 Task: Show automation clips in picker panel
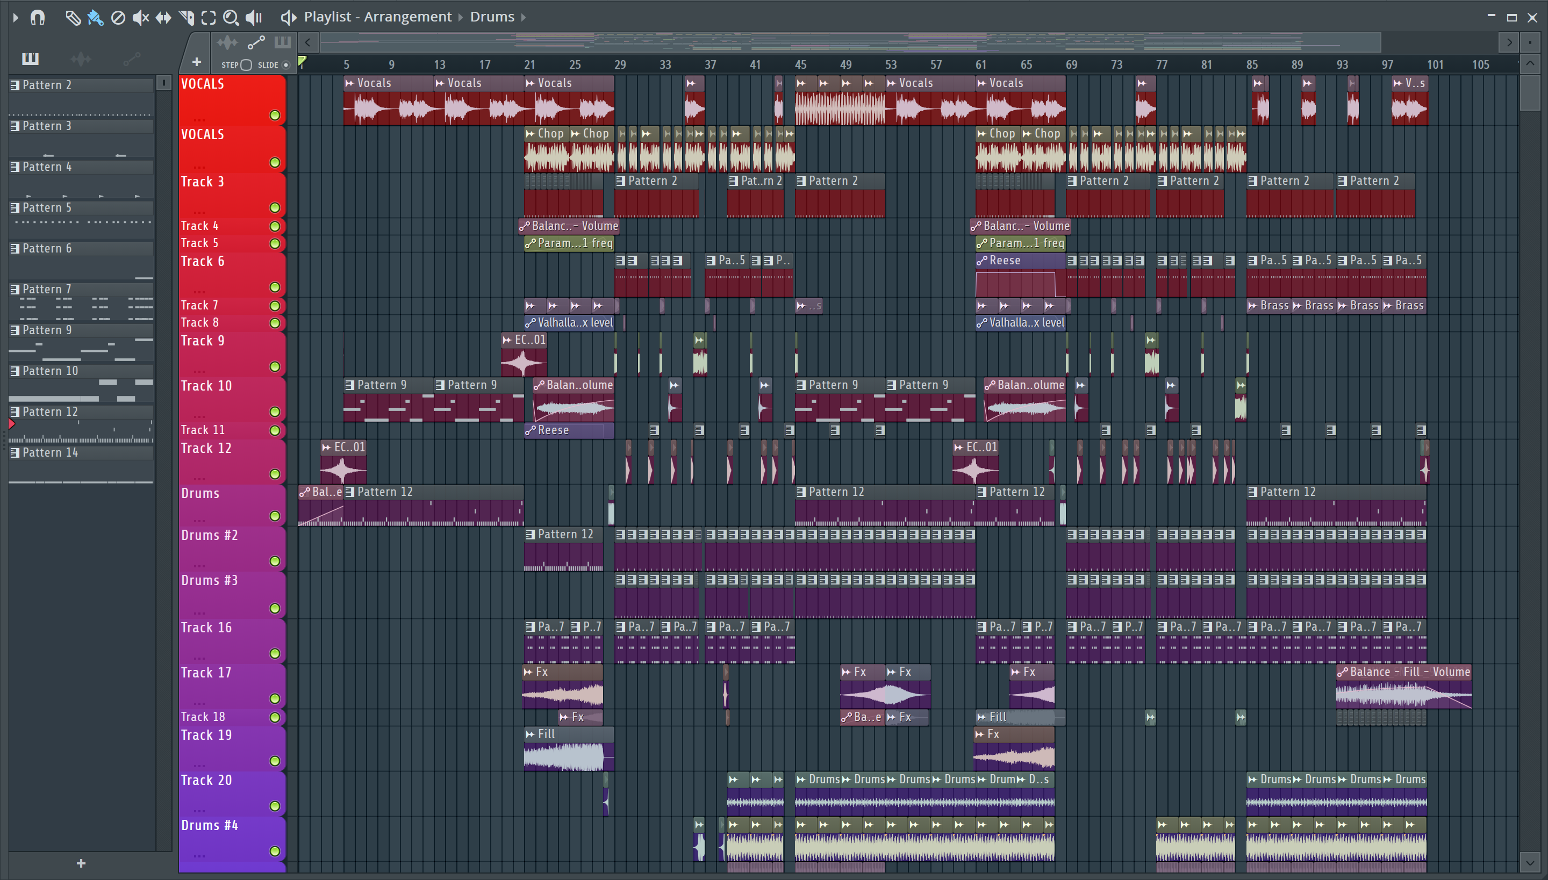(x=131, y=59)
